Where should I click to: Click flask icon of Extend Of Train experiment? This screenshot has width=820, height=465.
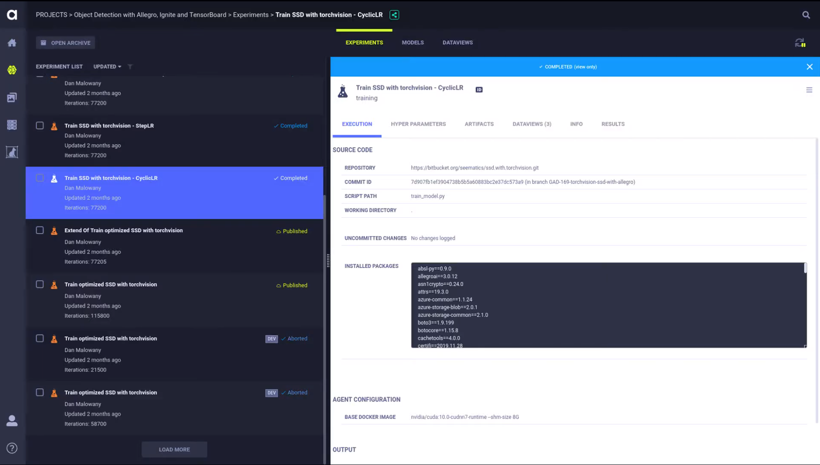[54, 231]
